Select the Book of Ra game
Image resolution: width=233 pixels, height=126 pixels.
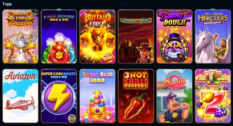coord(136,37)
